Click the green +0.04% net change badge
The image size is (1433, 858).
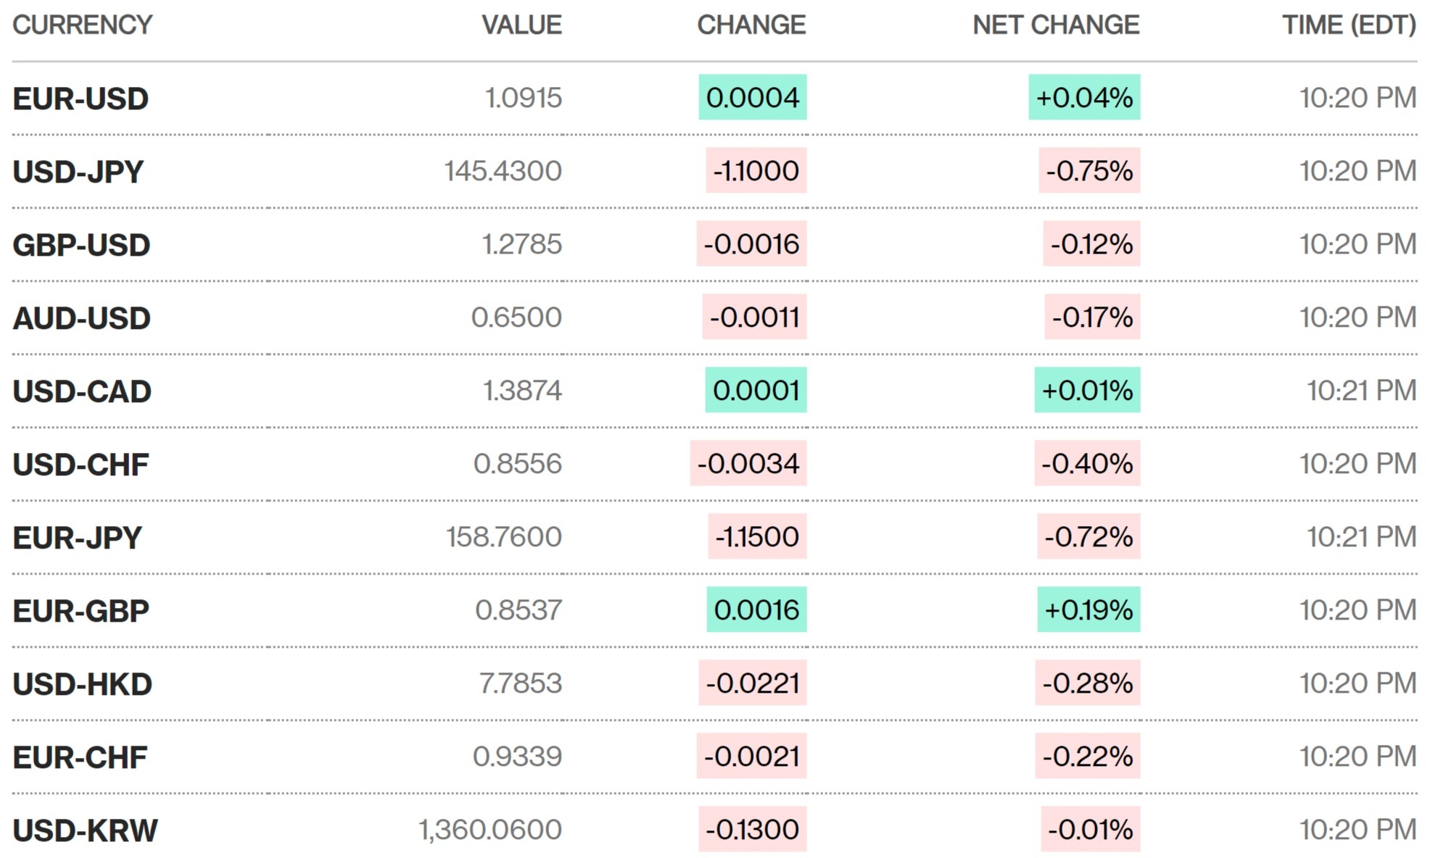[x=1084, y=97]
